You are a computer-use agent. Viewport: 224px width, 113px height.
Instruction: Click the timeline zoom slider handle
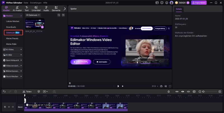point(203,92)
